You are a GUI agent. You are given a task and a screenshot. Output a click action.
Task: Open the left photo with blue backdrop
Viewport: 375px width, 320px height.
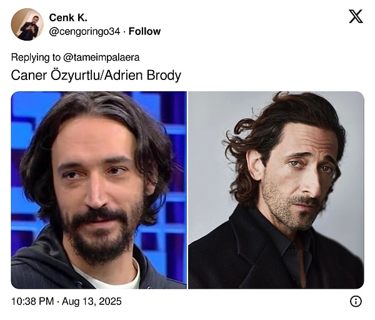tap(99, 190)
